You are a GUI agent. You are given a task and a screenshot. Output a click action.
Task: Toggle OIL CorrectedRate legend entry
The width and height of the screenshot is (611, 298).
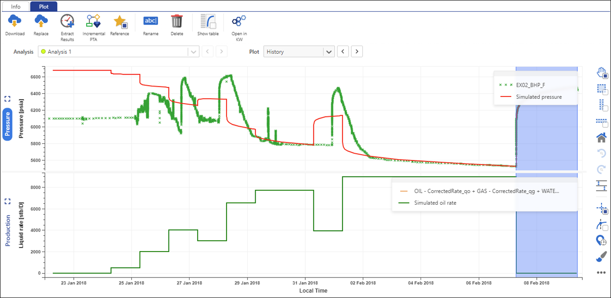[x=479, y=191]
